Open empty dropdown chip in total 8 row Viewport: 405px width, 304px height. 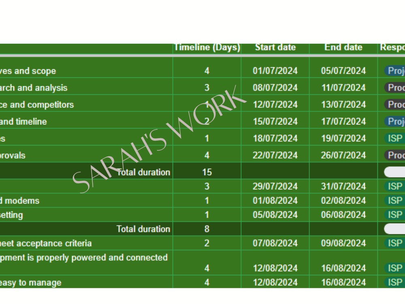pos(394,229)
